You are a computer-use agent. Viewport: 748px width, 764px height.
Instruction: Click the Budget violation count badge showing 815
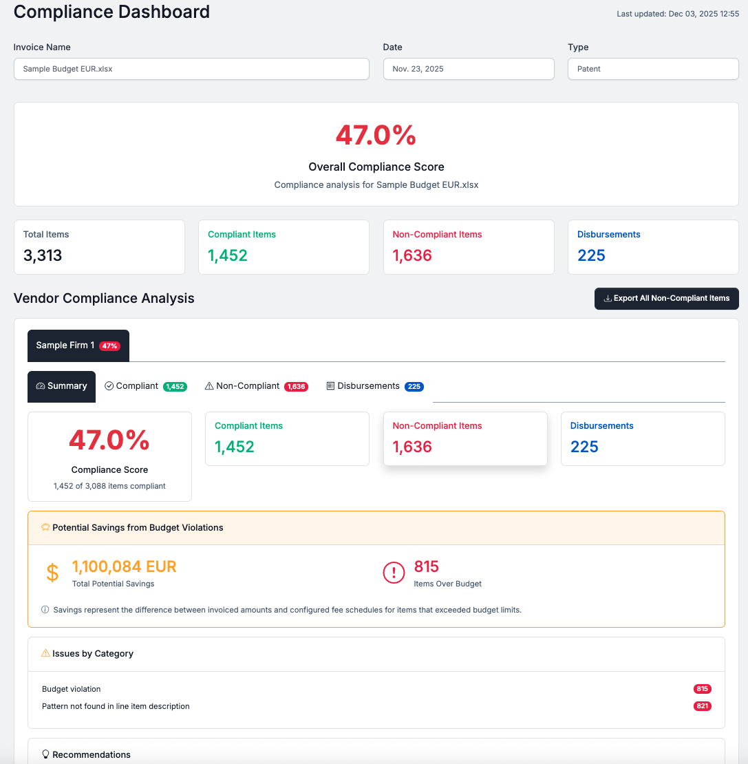pos(702,688)
